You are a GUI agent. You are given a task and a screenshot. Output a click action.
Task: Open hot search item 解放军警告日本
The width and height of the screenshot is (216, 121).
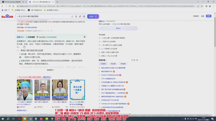pyautogui.click(x=107, y=72)
